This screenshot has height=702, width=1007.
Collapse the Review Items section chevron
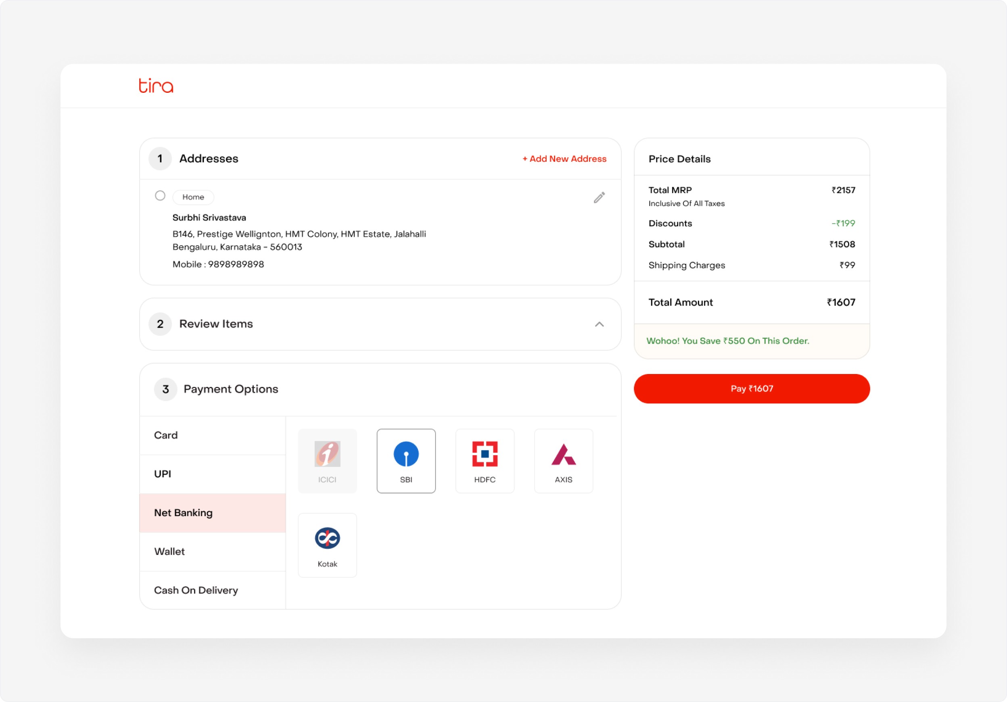[x=599, y=324]
